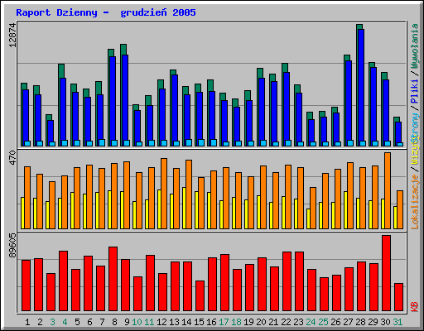424x331 pixels.
Task: Click day label 22 on the axis
Action: 286,322
